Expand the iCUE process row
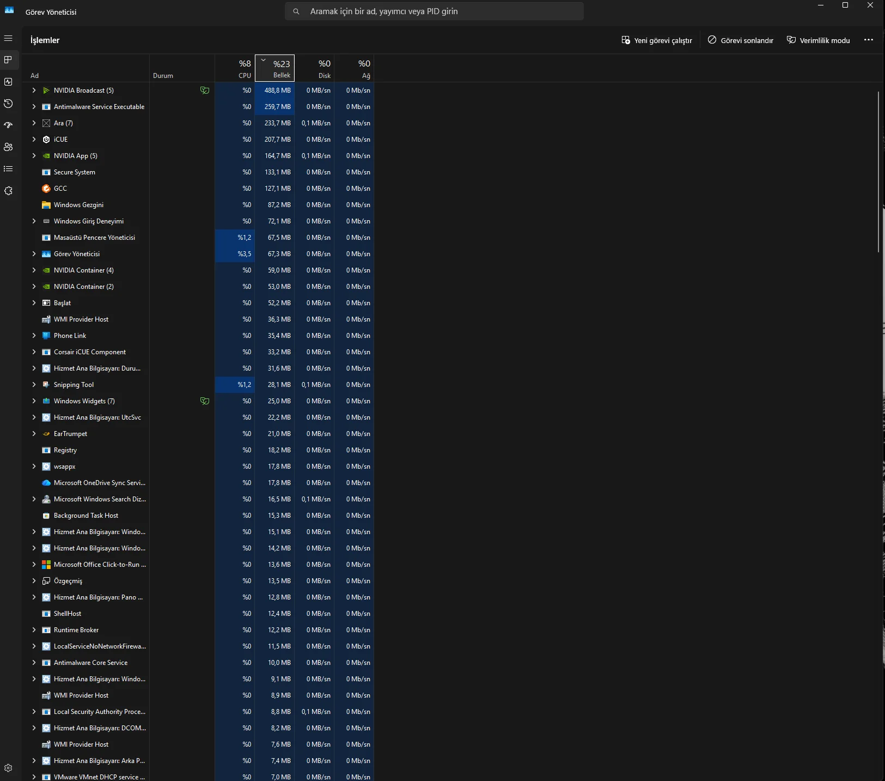This screenshot has height=781, width=885. [x=34, y=140]
